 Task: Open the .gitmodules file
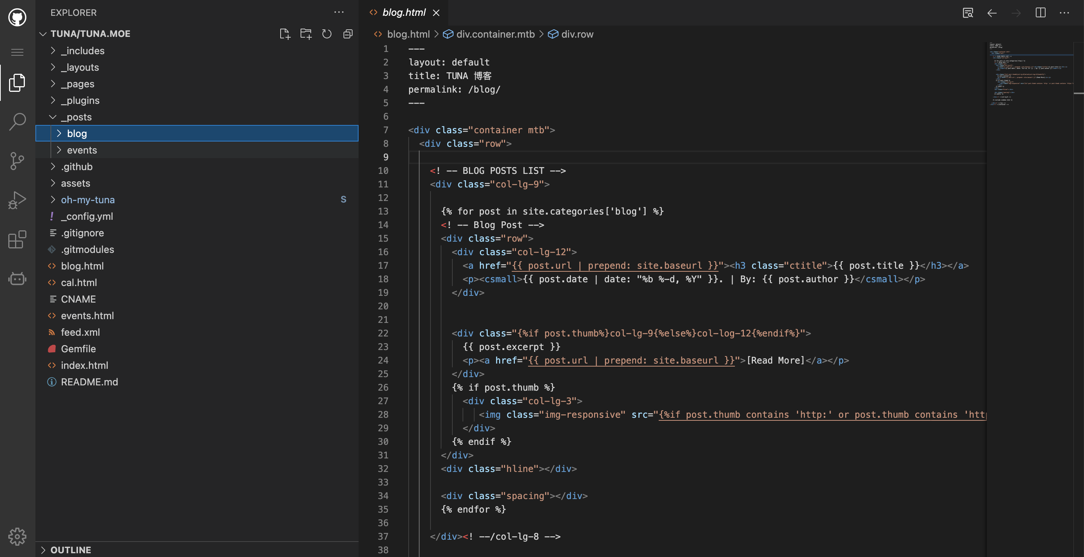197,249
